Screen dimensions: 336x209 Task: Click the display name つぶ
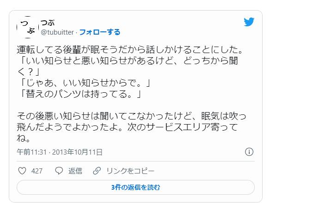[48, 23]
